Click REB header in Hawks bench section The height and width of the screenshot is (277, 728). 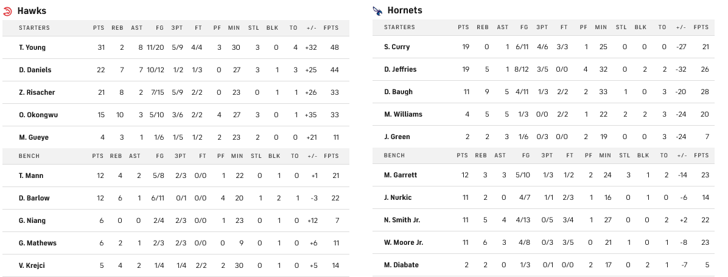click(x=116, y=156)
